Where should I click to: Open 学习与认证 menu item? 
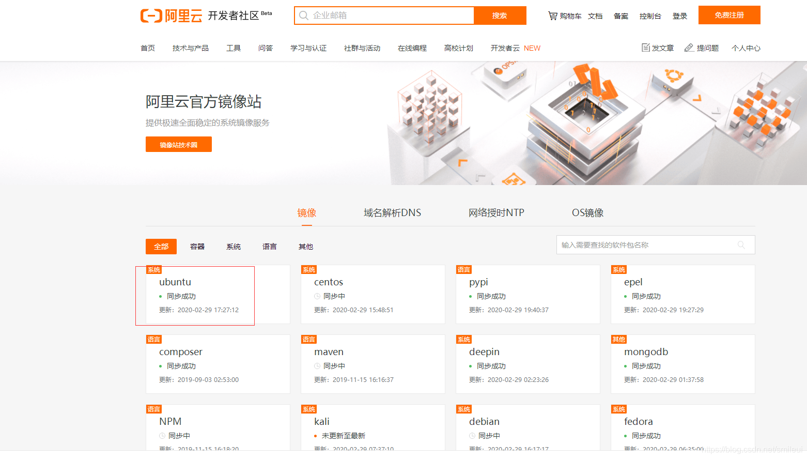pyautogui.click(x=308, y=48)
